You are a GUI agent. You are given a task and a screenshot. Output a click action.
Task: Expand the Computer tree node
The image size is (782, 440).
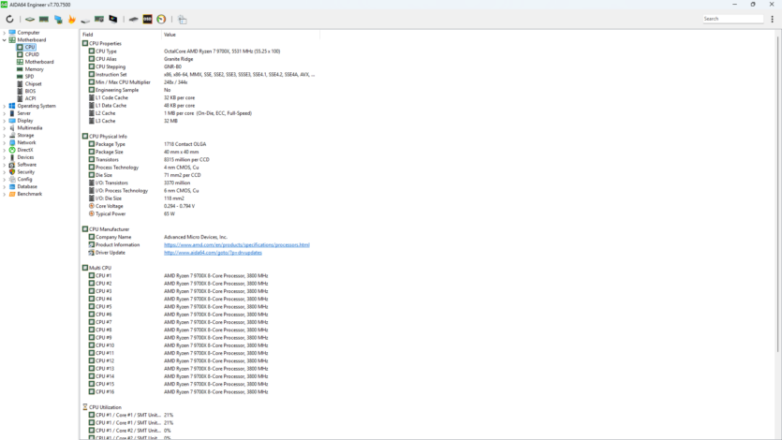5,33
